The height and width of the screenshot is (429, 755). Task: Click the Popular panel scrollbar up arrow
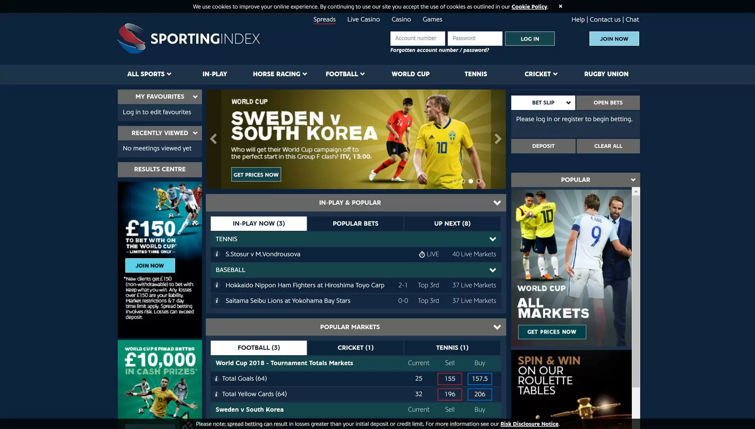pyautogui.click(x=636, y=192)
